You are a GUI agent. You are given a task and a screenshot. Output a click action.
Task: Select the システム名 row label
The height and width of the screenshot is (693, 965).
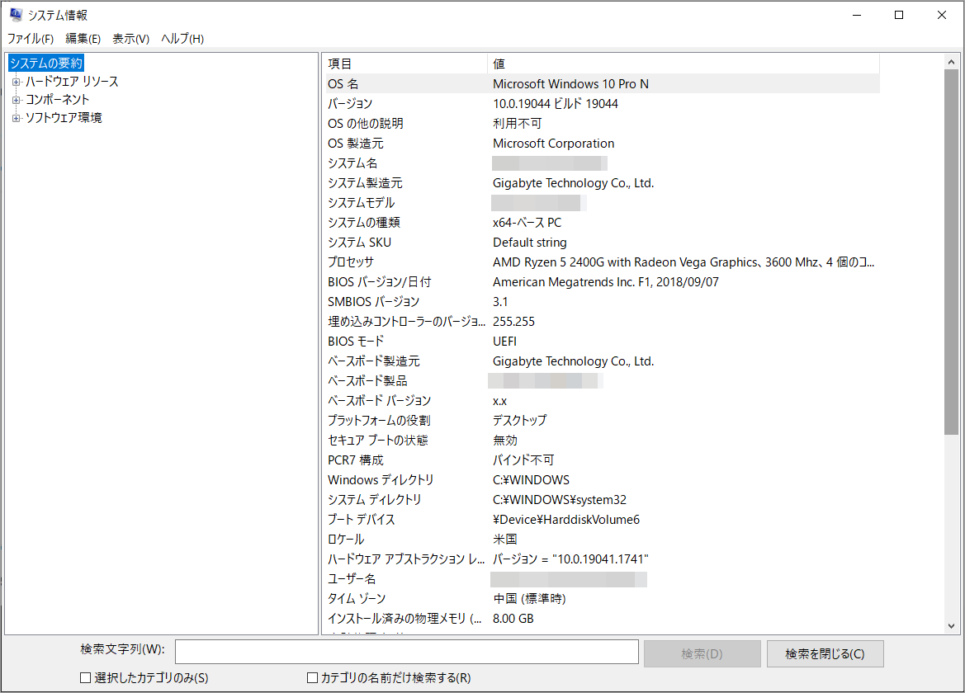tap(352, 163)
